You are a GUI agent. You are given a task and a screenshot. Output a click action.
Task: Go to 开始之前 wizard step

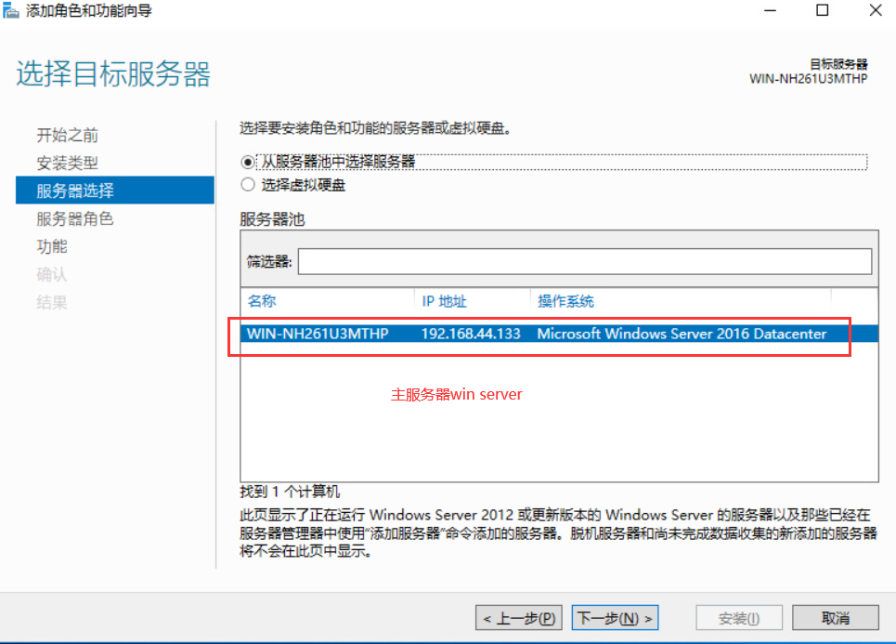tap(68, 135)
